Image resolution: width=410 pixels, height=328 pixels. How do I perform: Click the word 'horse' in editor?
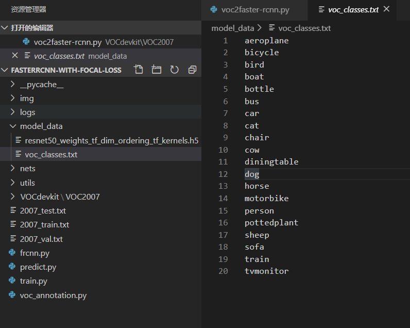tap(257, 186)
